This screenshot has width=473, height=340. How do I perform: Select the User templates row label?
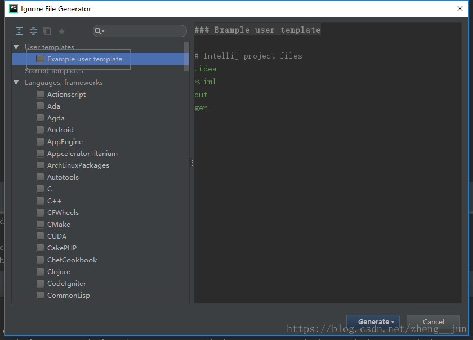click(50, 47)
